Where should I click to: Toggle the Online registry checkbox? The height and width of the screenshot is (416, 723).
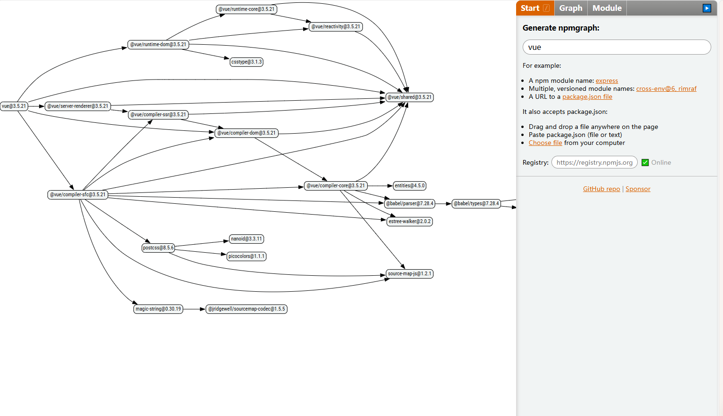tap(645, 162)
